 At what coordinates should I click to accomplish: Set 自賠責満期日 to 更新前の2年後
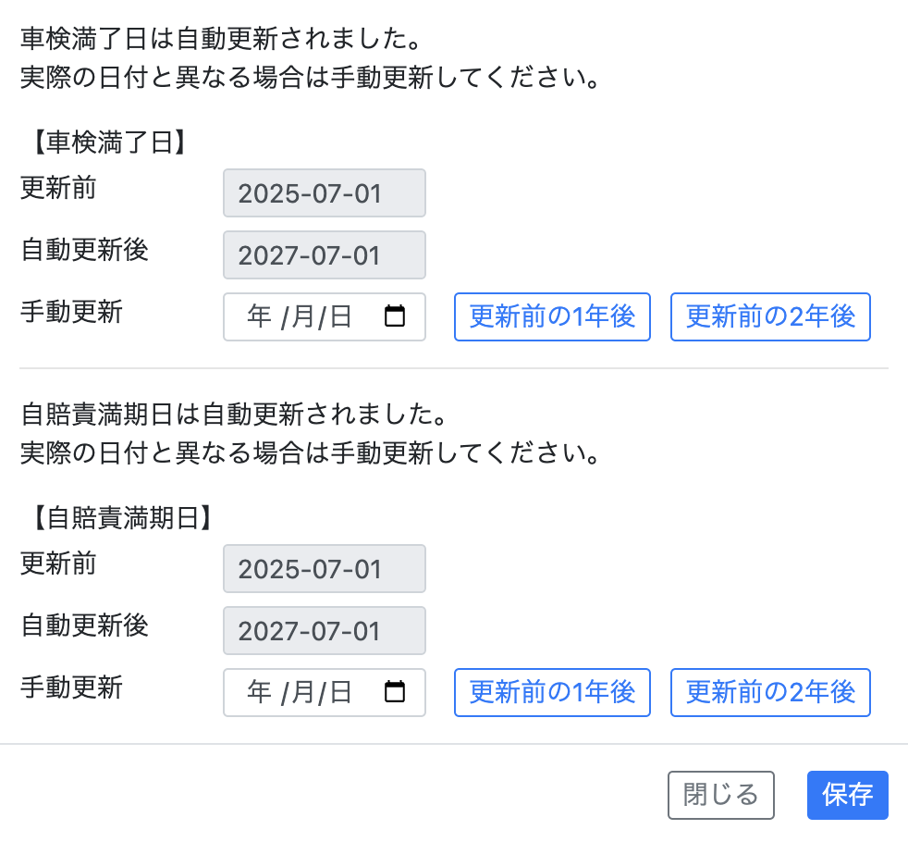pyautogui.click(x=770, y=692)
